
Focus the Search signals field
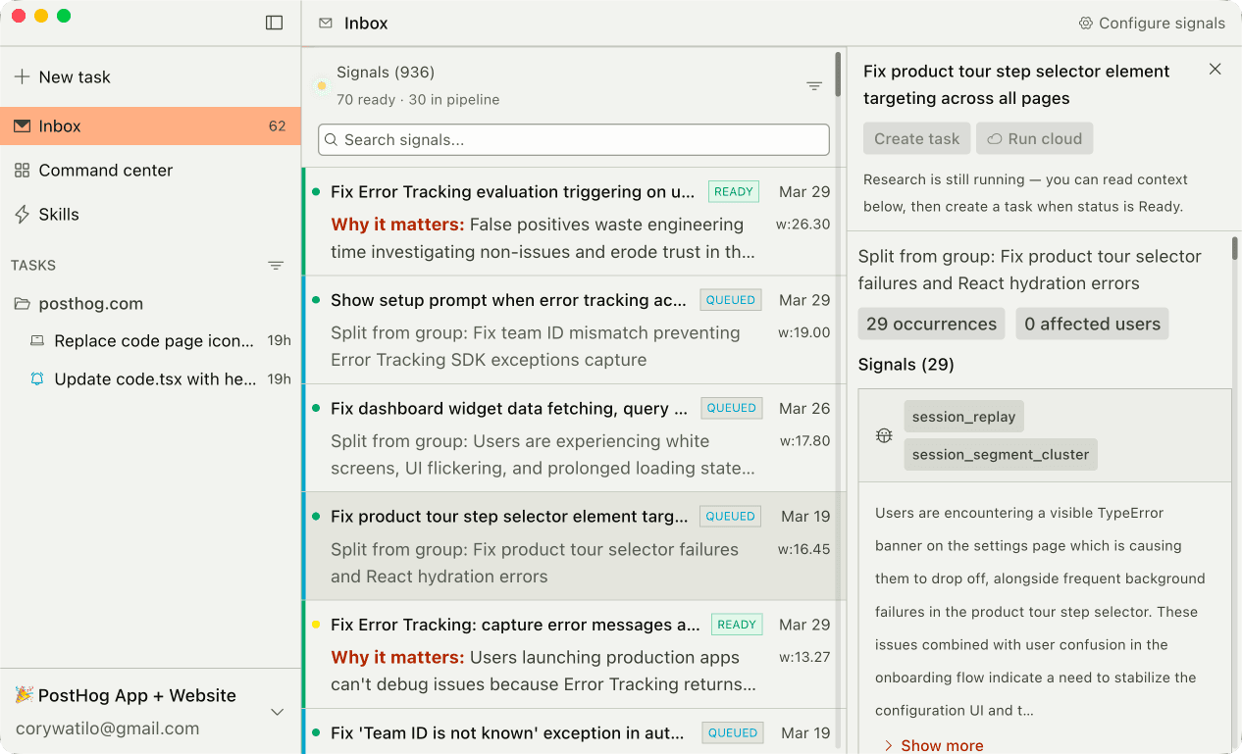pos(574,139)
